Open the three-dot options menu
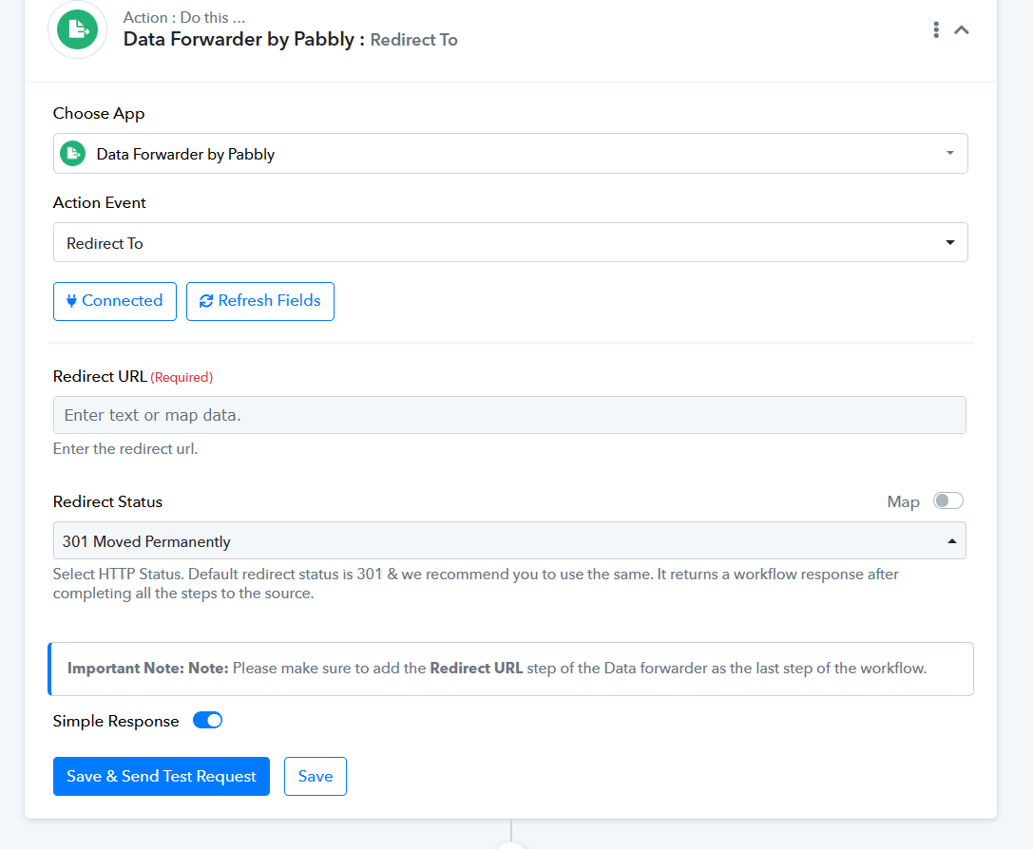Screen dimensions: 1033x849 (x=936, y=29)
